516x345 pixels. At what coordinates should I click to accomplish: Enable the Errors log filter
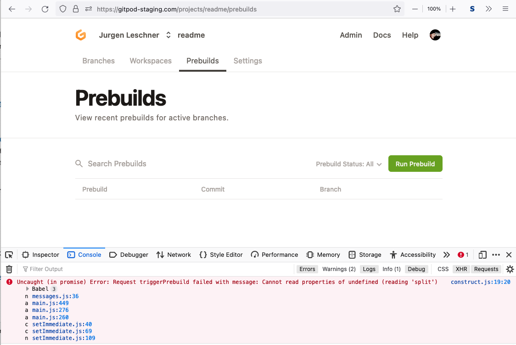coord(307,269)
